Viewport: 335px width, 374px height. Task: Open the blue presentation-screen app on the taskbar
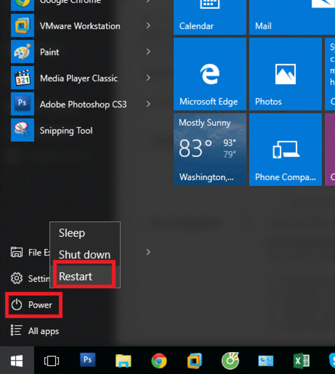(266, 361)
